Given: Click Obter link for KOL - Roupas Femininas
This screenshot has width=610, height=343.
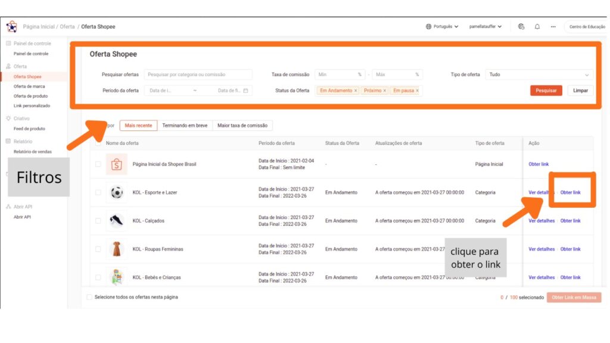Looking at the screenshot, I should tap(570, 249).
